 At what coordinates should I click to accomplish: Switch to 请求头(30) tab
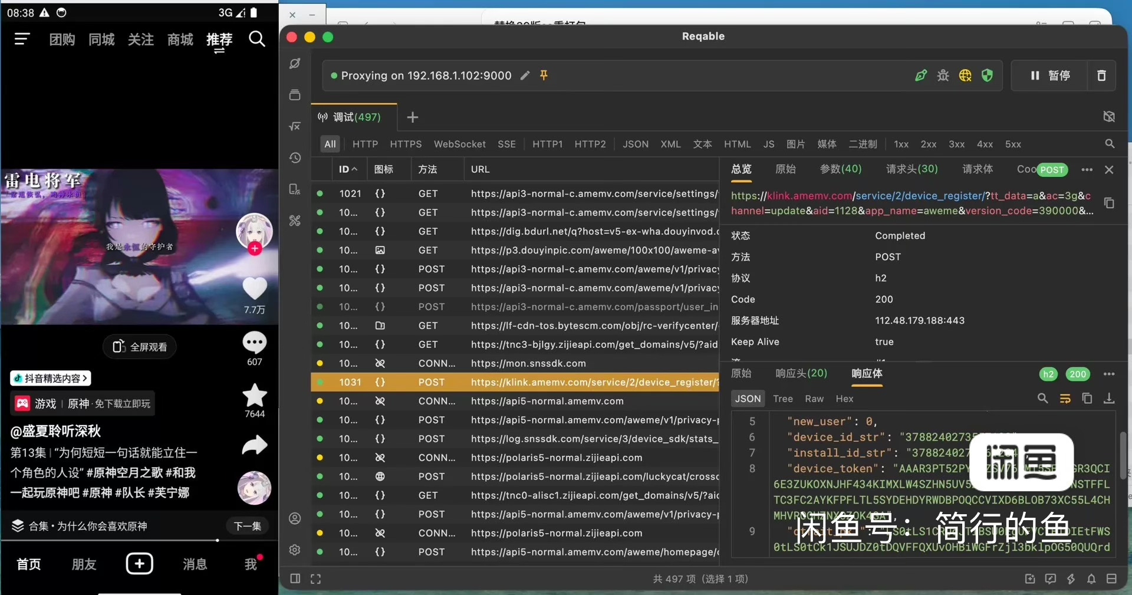pos(911,169)
